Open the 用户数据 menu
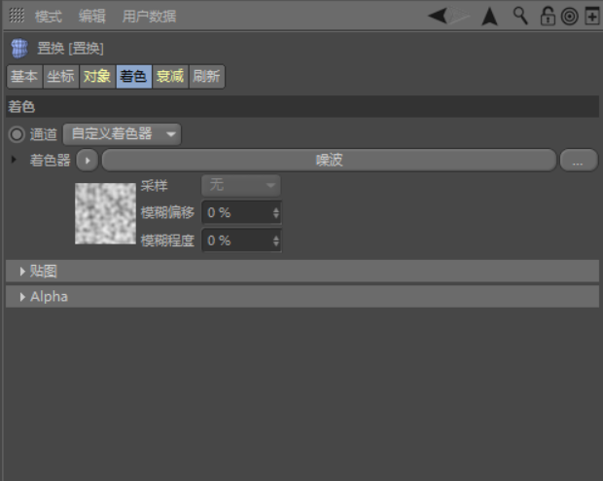The width and height of the screenshot is (603, 481). click(x=149, y=17)
